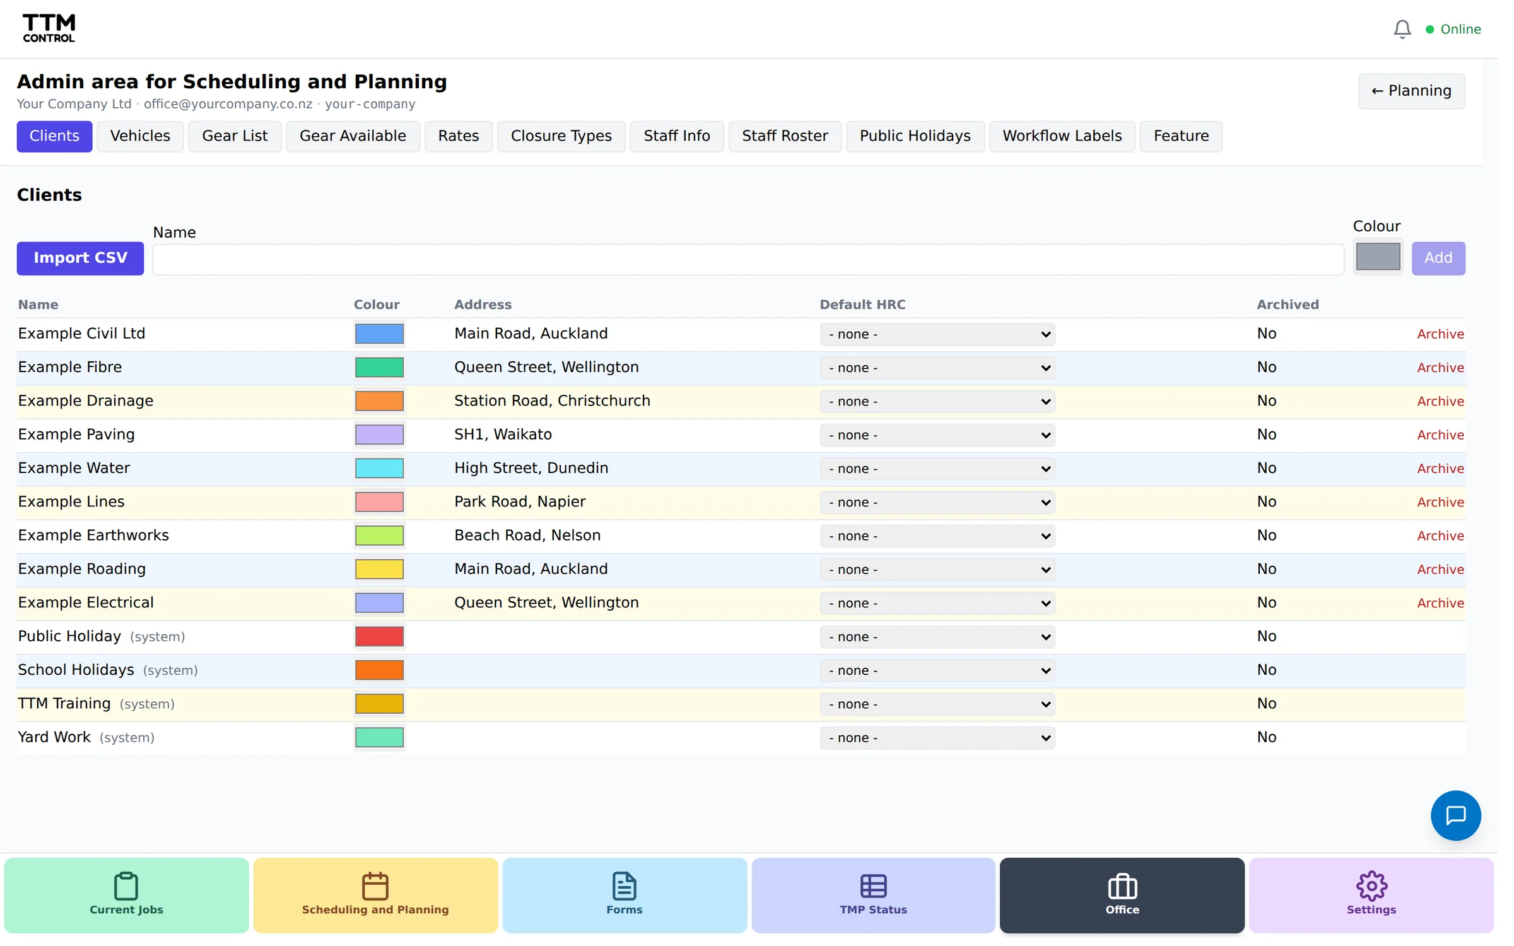Pick a colour in the new client swatch
Screen dimensions: 1514x946
(x=1378, y=257)
